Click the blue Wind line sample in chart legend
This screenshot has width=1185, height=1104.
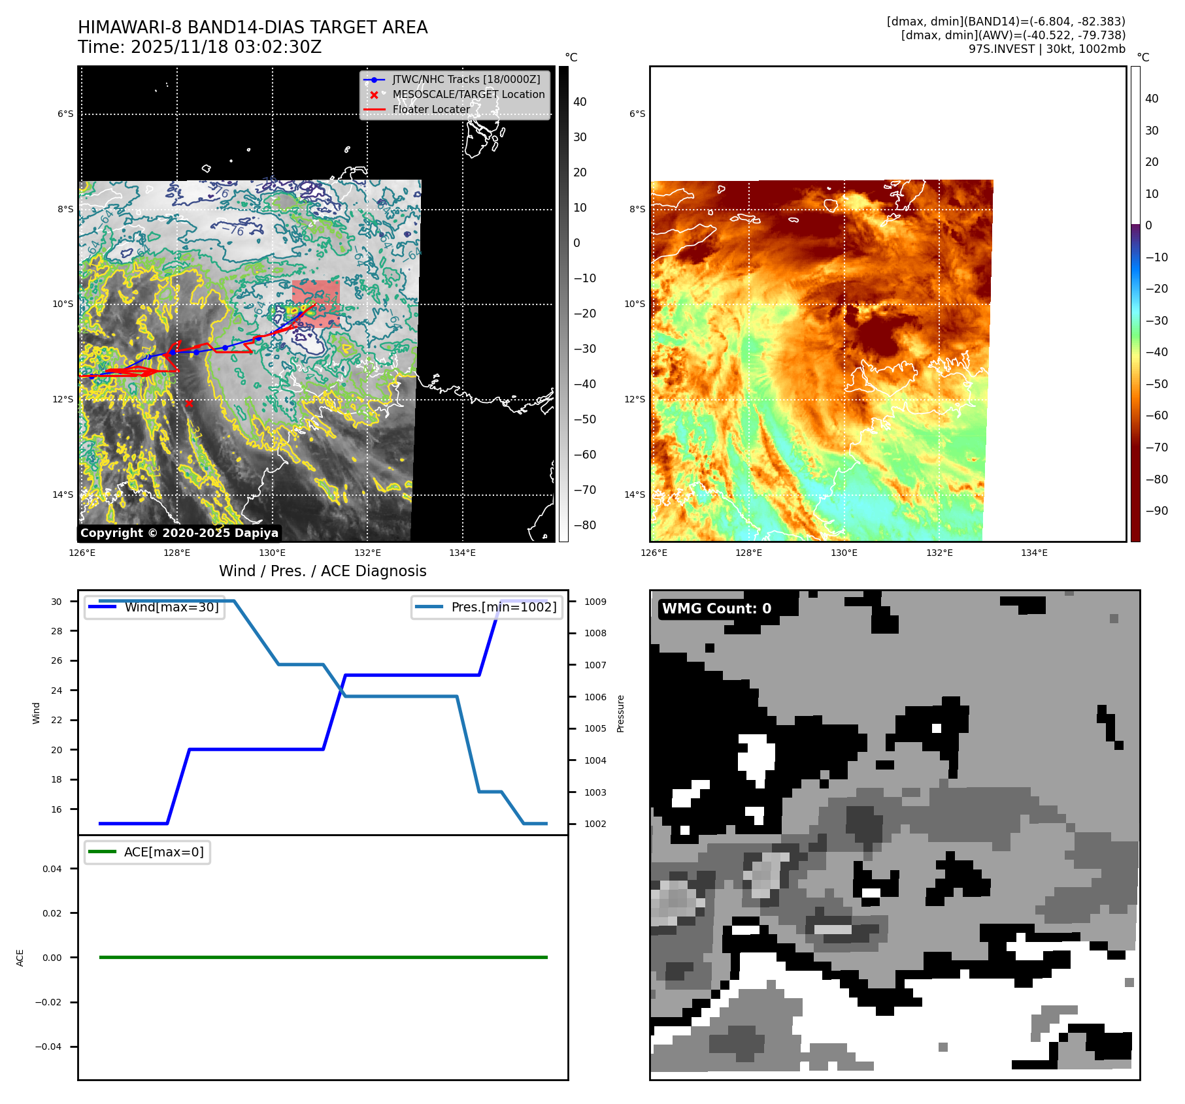coord(102,607)
